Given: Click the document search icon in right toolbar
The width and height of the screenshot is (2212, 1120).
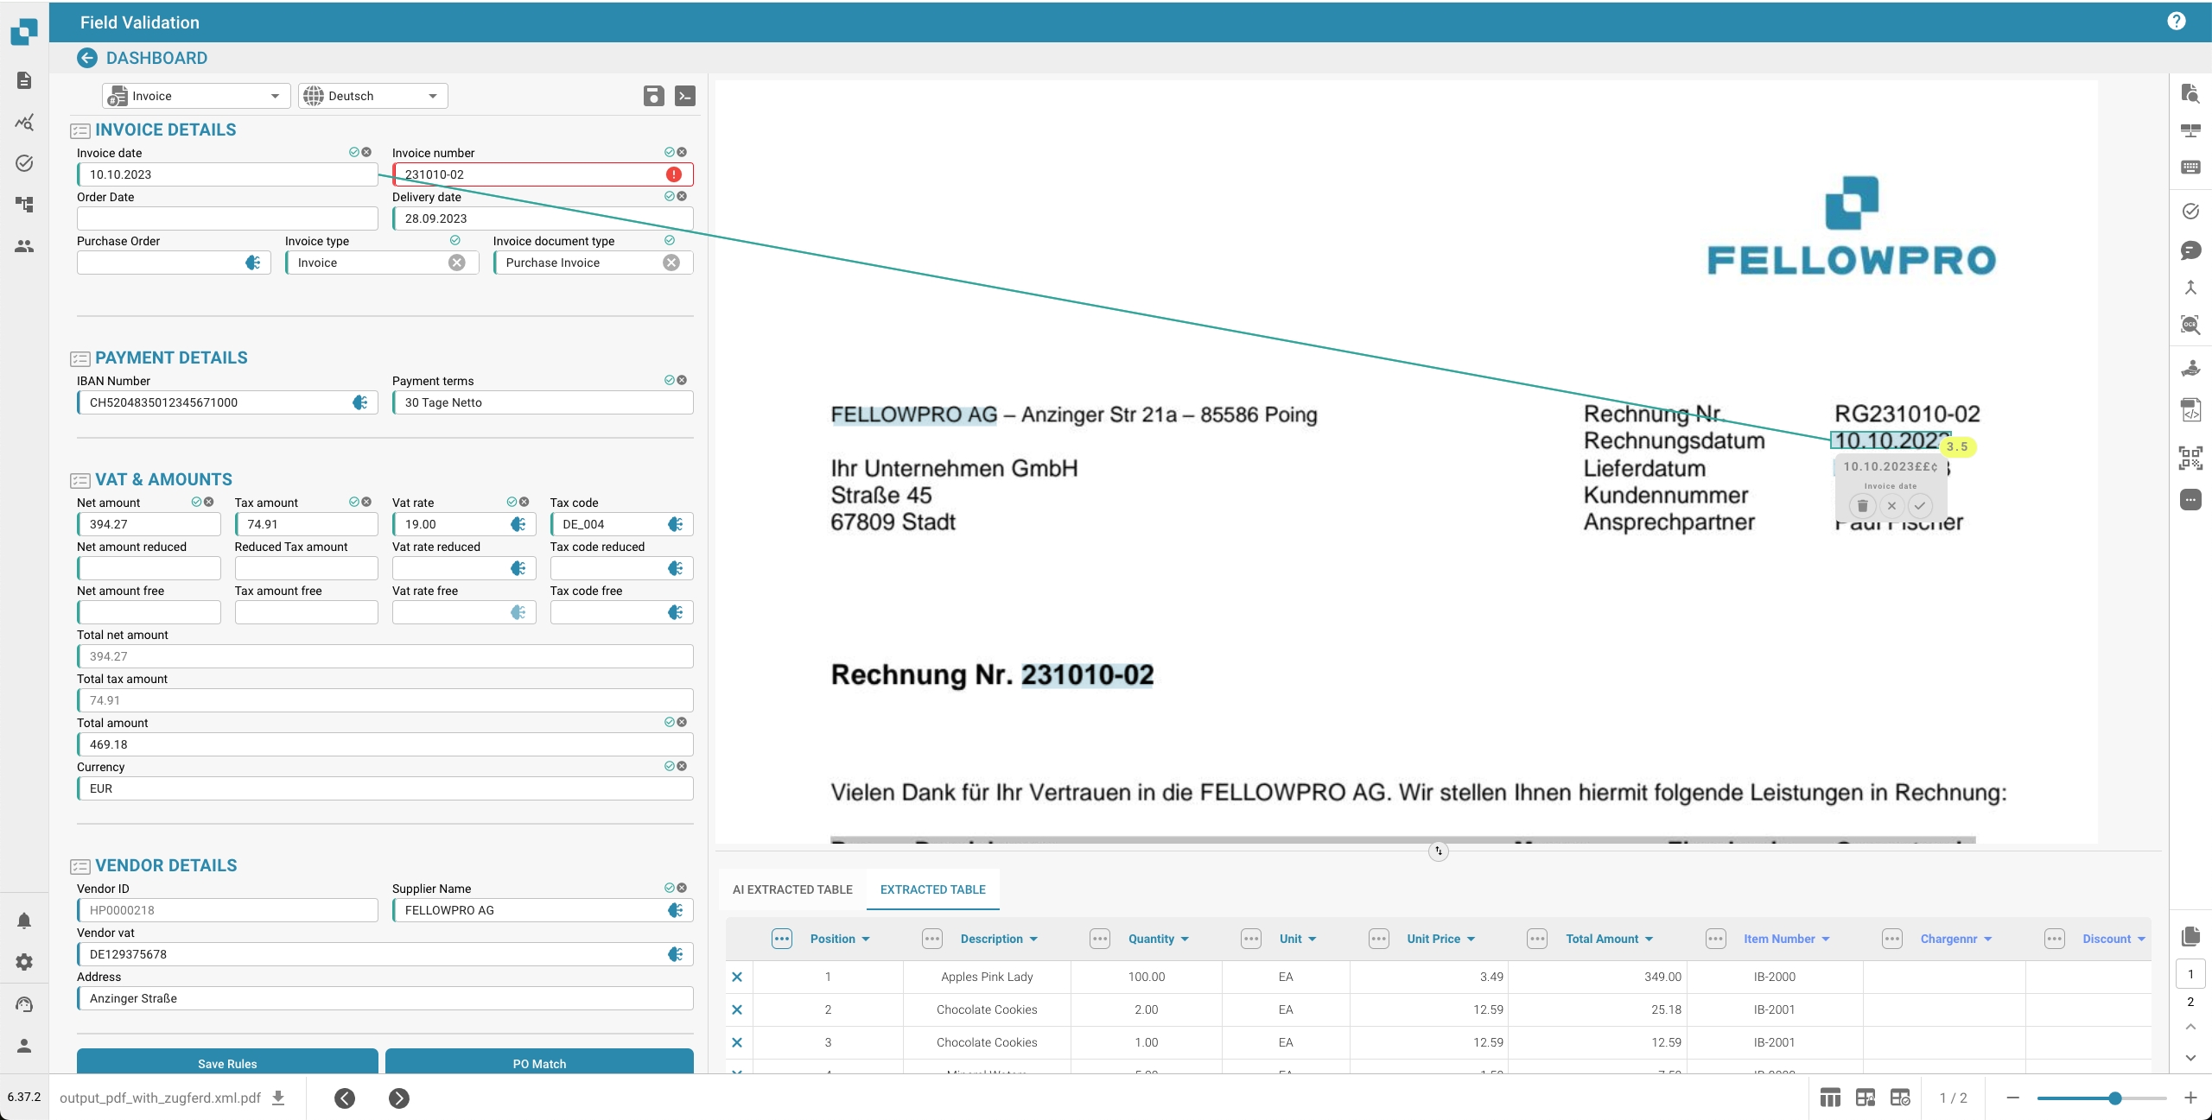Looking at the screenshot, I should [2190, 93].
